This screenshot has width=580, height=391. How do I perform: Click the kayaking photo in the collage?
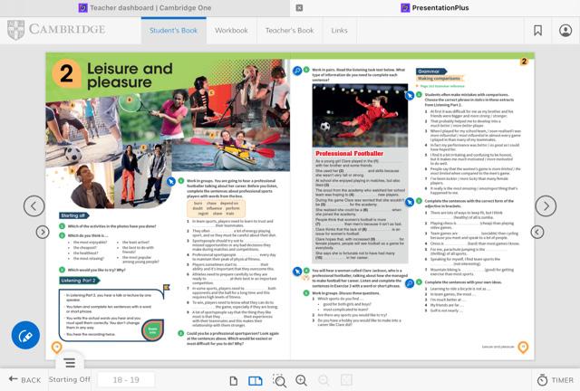231,148
